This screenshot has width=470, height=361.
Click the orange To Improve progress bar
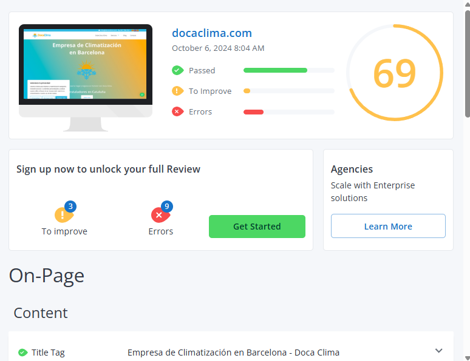(247, 91)
